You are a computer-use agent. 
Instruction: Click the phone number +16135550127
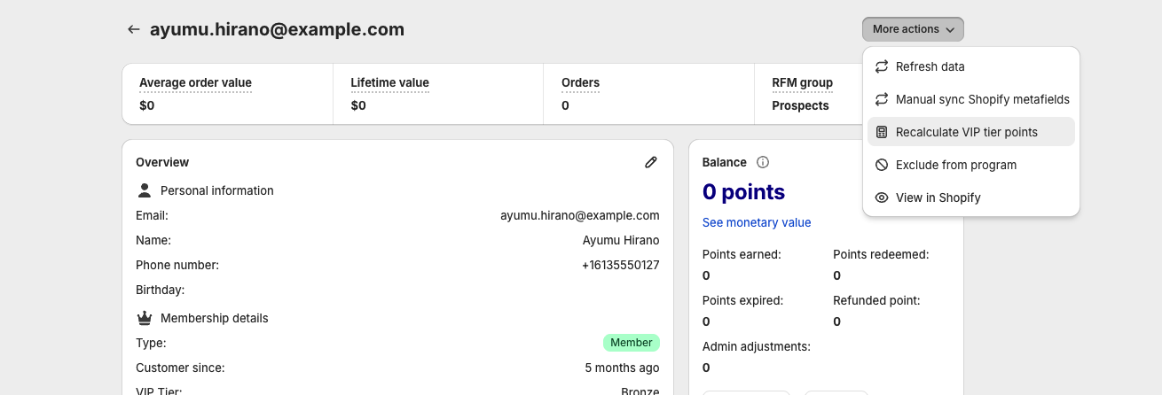[x=620, y=265]
